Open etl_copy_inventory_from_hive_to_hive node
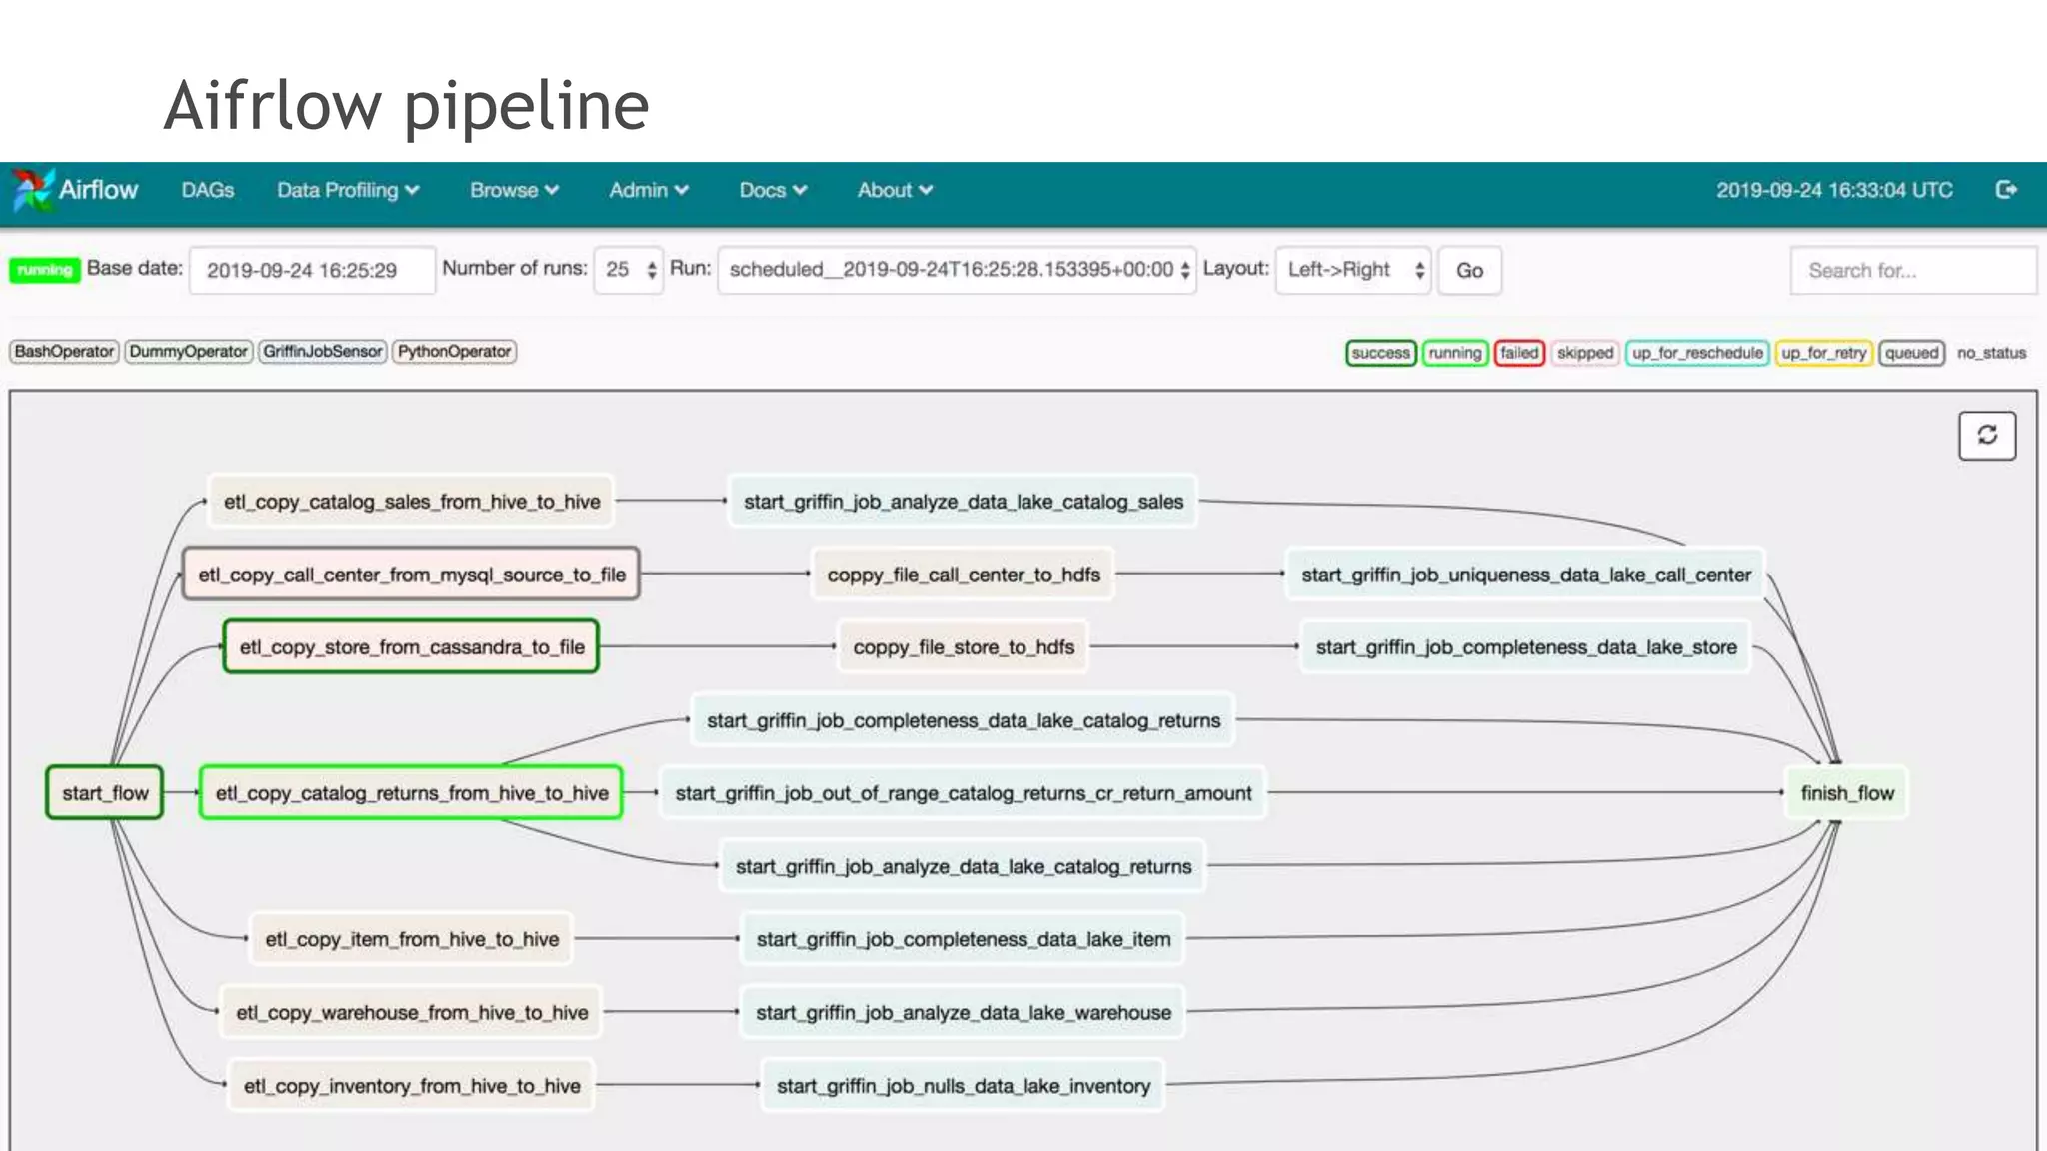 click(412, 1086)
